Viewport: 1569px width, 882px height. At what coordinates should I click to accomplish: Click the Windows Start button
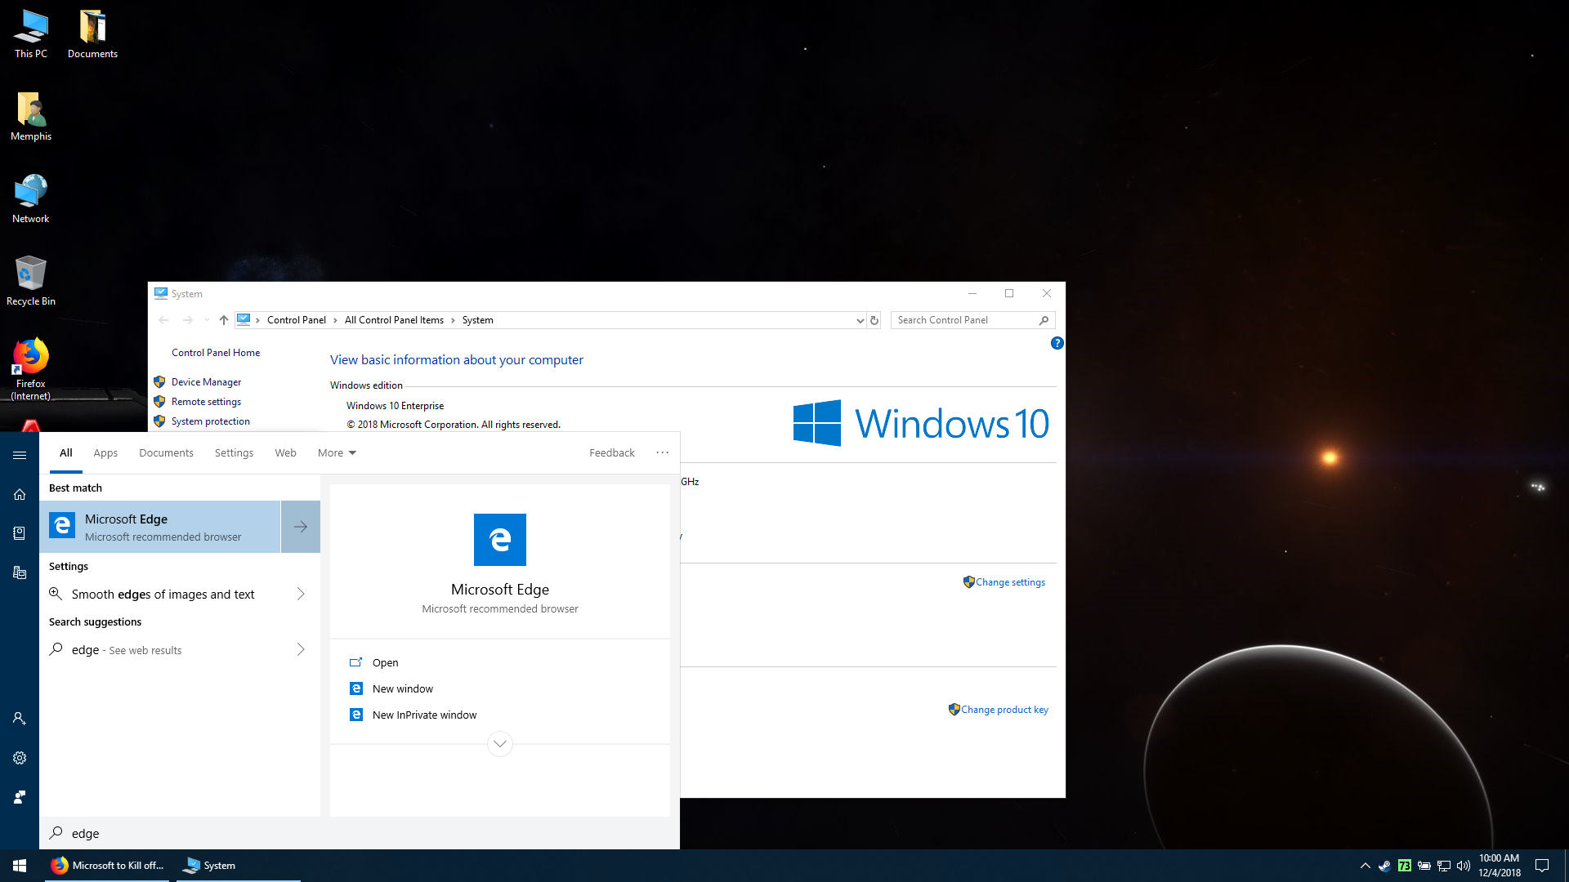(x=20, y=866)
